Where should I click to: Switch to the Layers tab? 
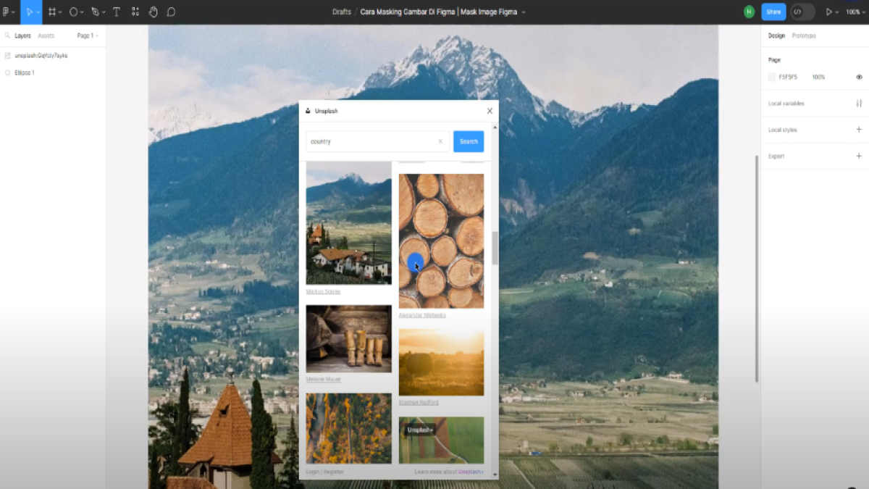tap(22, 35)
